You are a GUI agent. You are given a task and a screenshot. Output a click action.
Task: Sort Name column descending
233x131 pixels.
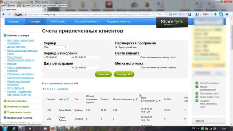pyautogui.click(x=68, y=99)
